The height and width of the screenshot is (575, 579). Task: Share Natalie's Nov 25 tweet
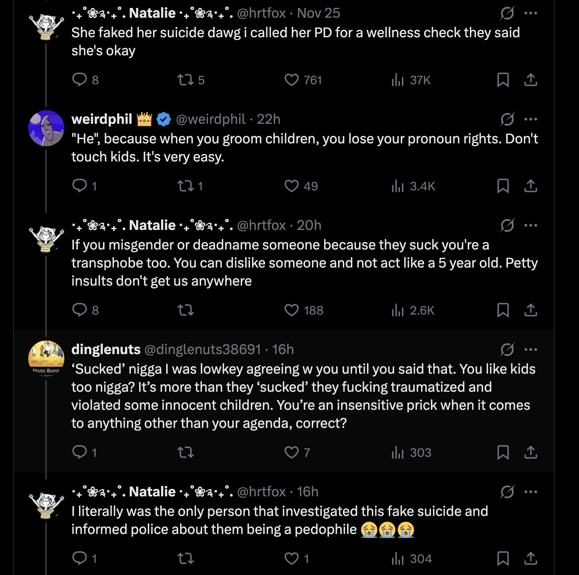click(530, 80)
